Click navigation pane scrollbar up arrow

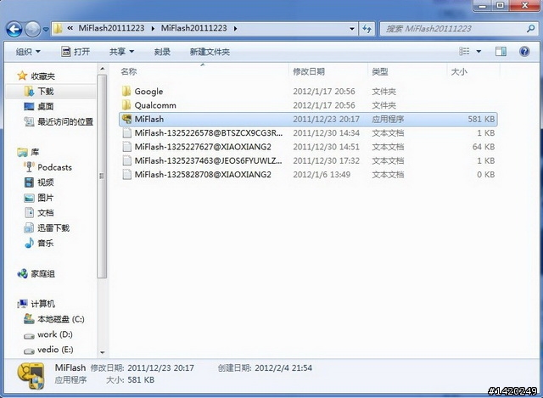pos(102,69)
